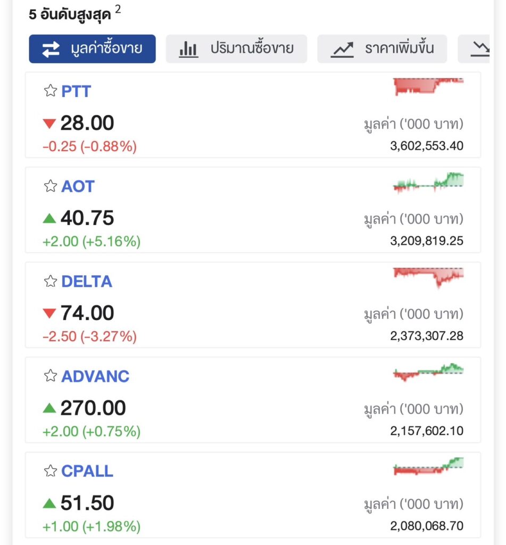506x545 pixels.
Task: Select the มูลค่าซื้อขาย tab
Action: 92,49
